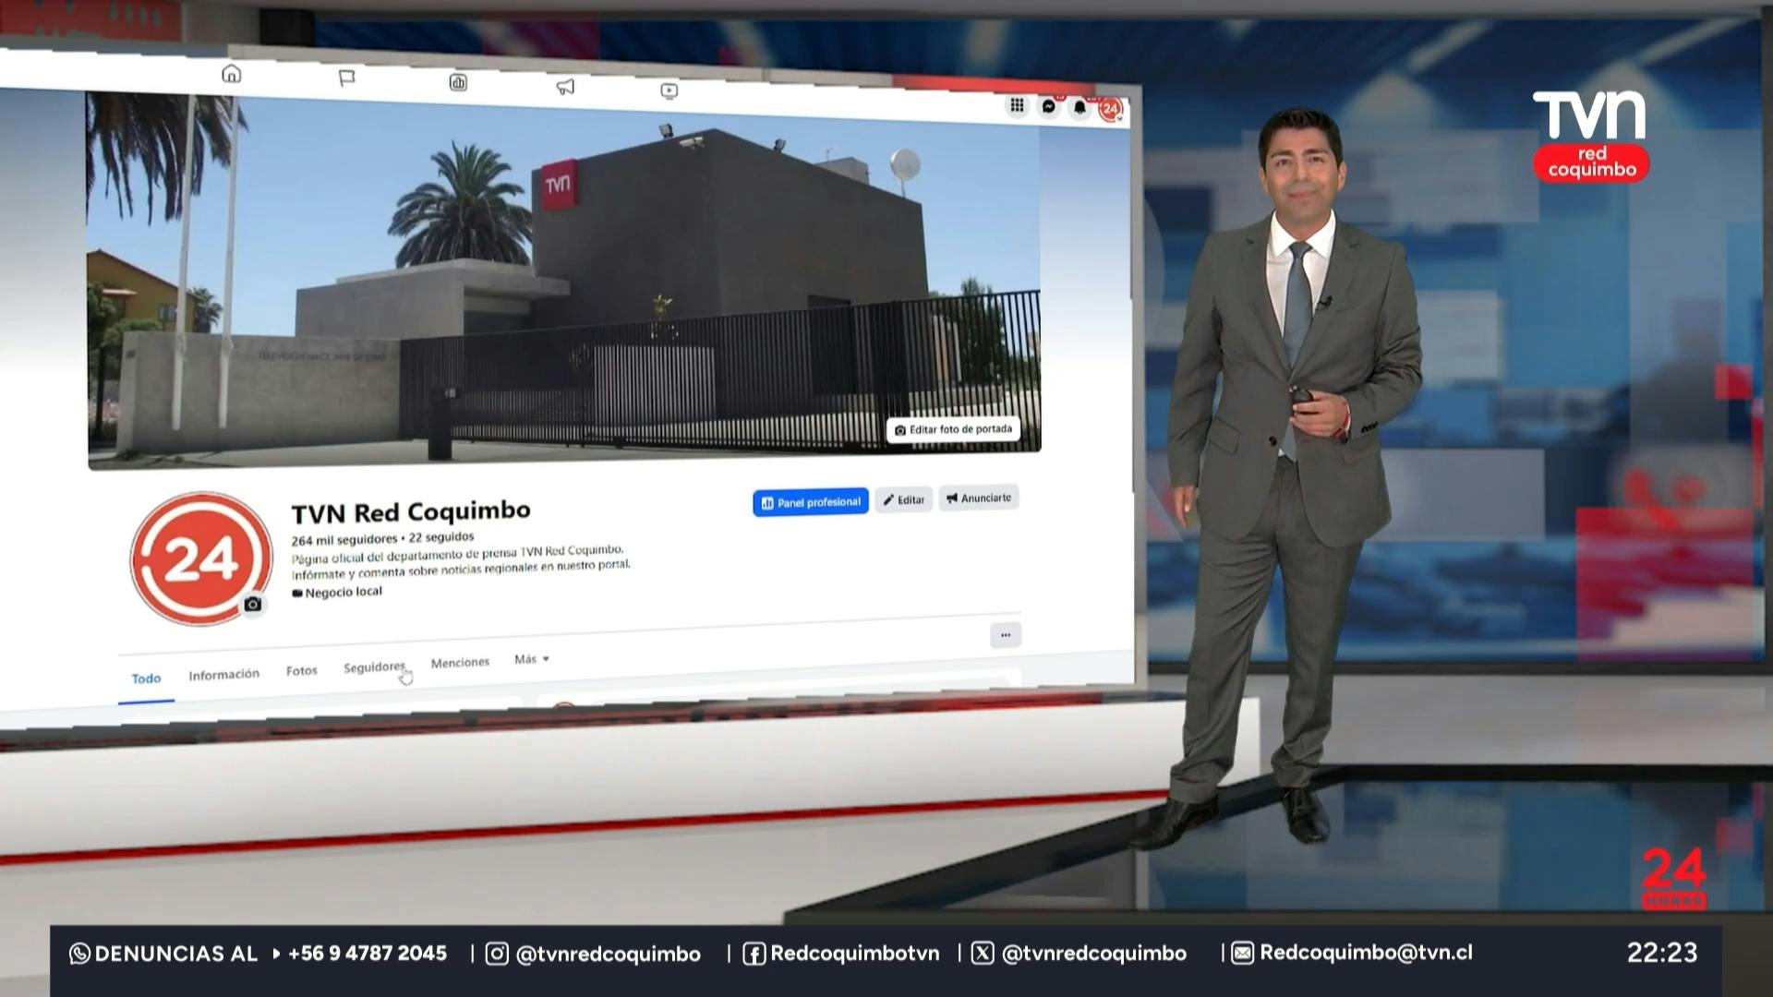1773x997 pixels.
Task: Expand the Más dropdown
Action: (532, 659)
